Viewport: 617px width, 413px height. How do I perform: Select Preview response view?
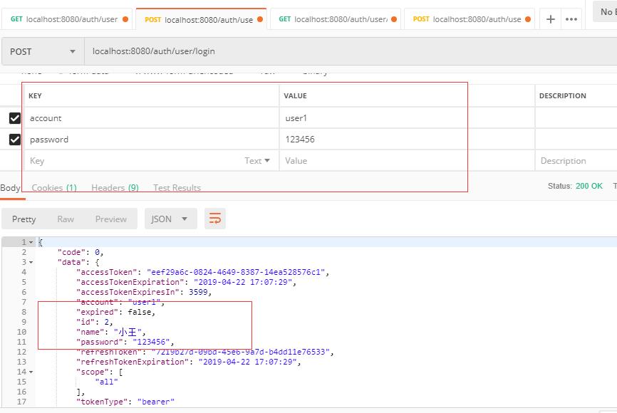click(x=111, y=219)
